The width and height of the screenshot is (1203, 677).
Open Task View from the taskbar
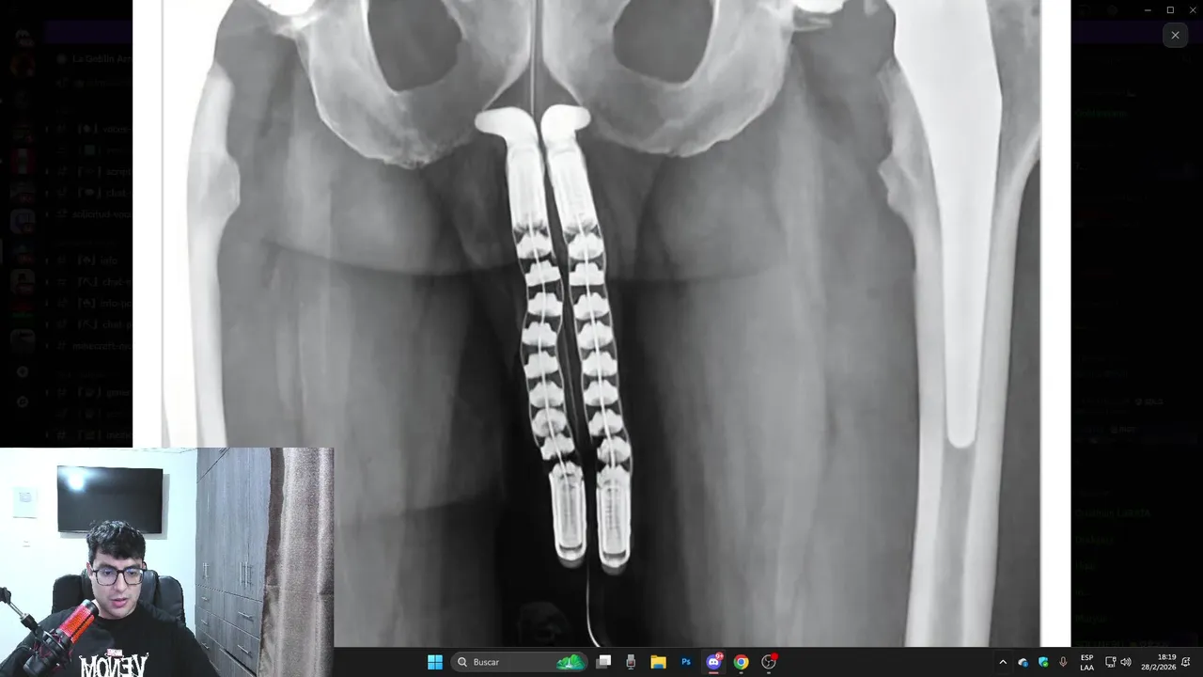pyautogui.click(x=603, y=662)
